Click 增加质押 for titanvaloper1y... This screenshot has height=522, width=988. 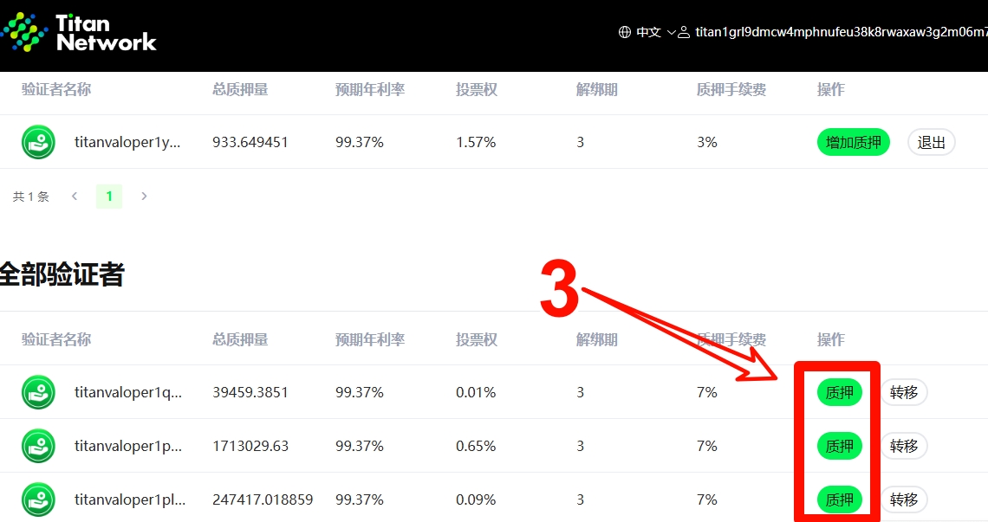coord(853,142)
